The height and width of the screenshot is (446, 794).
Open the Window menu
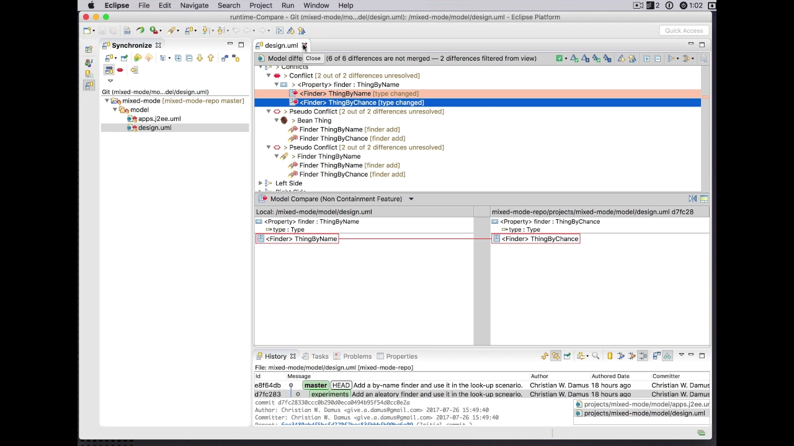(316, 6)
